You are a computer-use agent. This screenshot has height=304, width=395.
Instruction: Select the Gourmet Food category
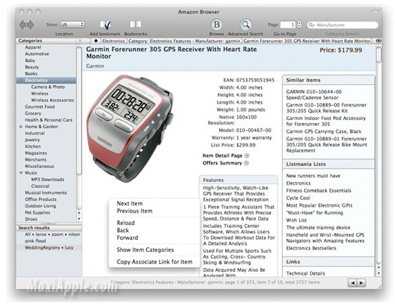click(40, 107)
